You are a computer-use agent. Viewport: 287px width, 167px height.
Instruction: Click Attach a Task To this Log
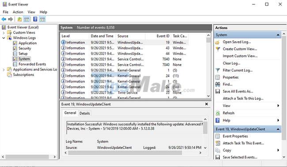point(243,99)
